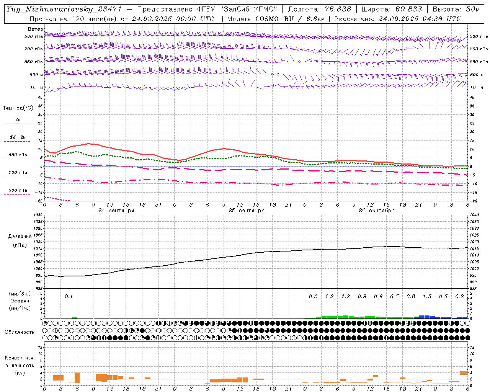Click the 1.3 precipitation amount value

pyautogui.click(x=345, y=296)
